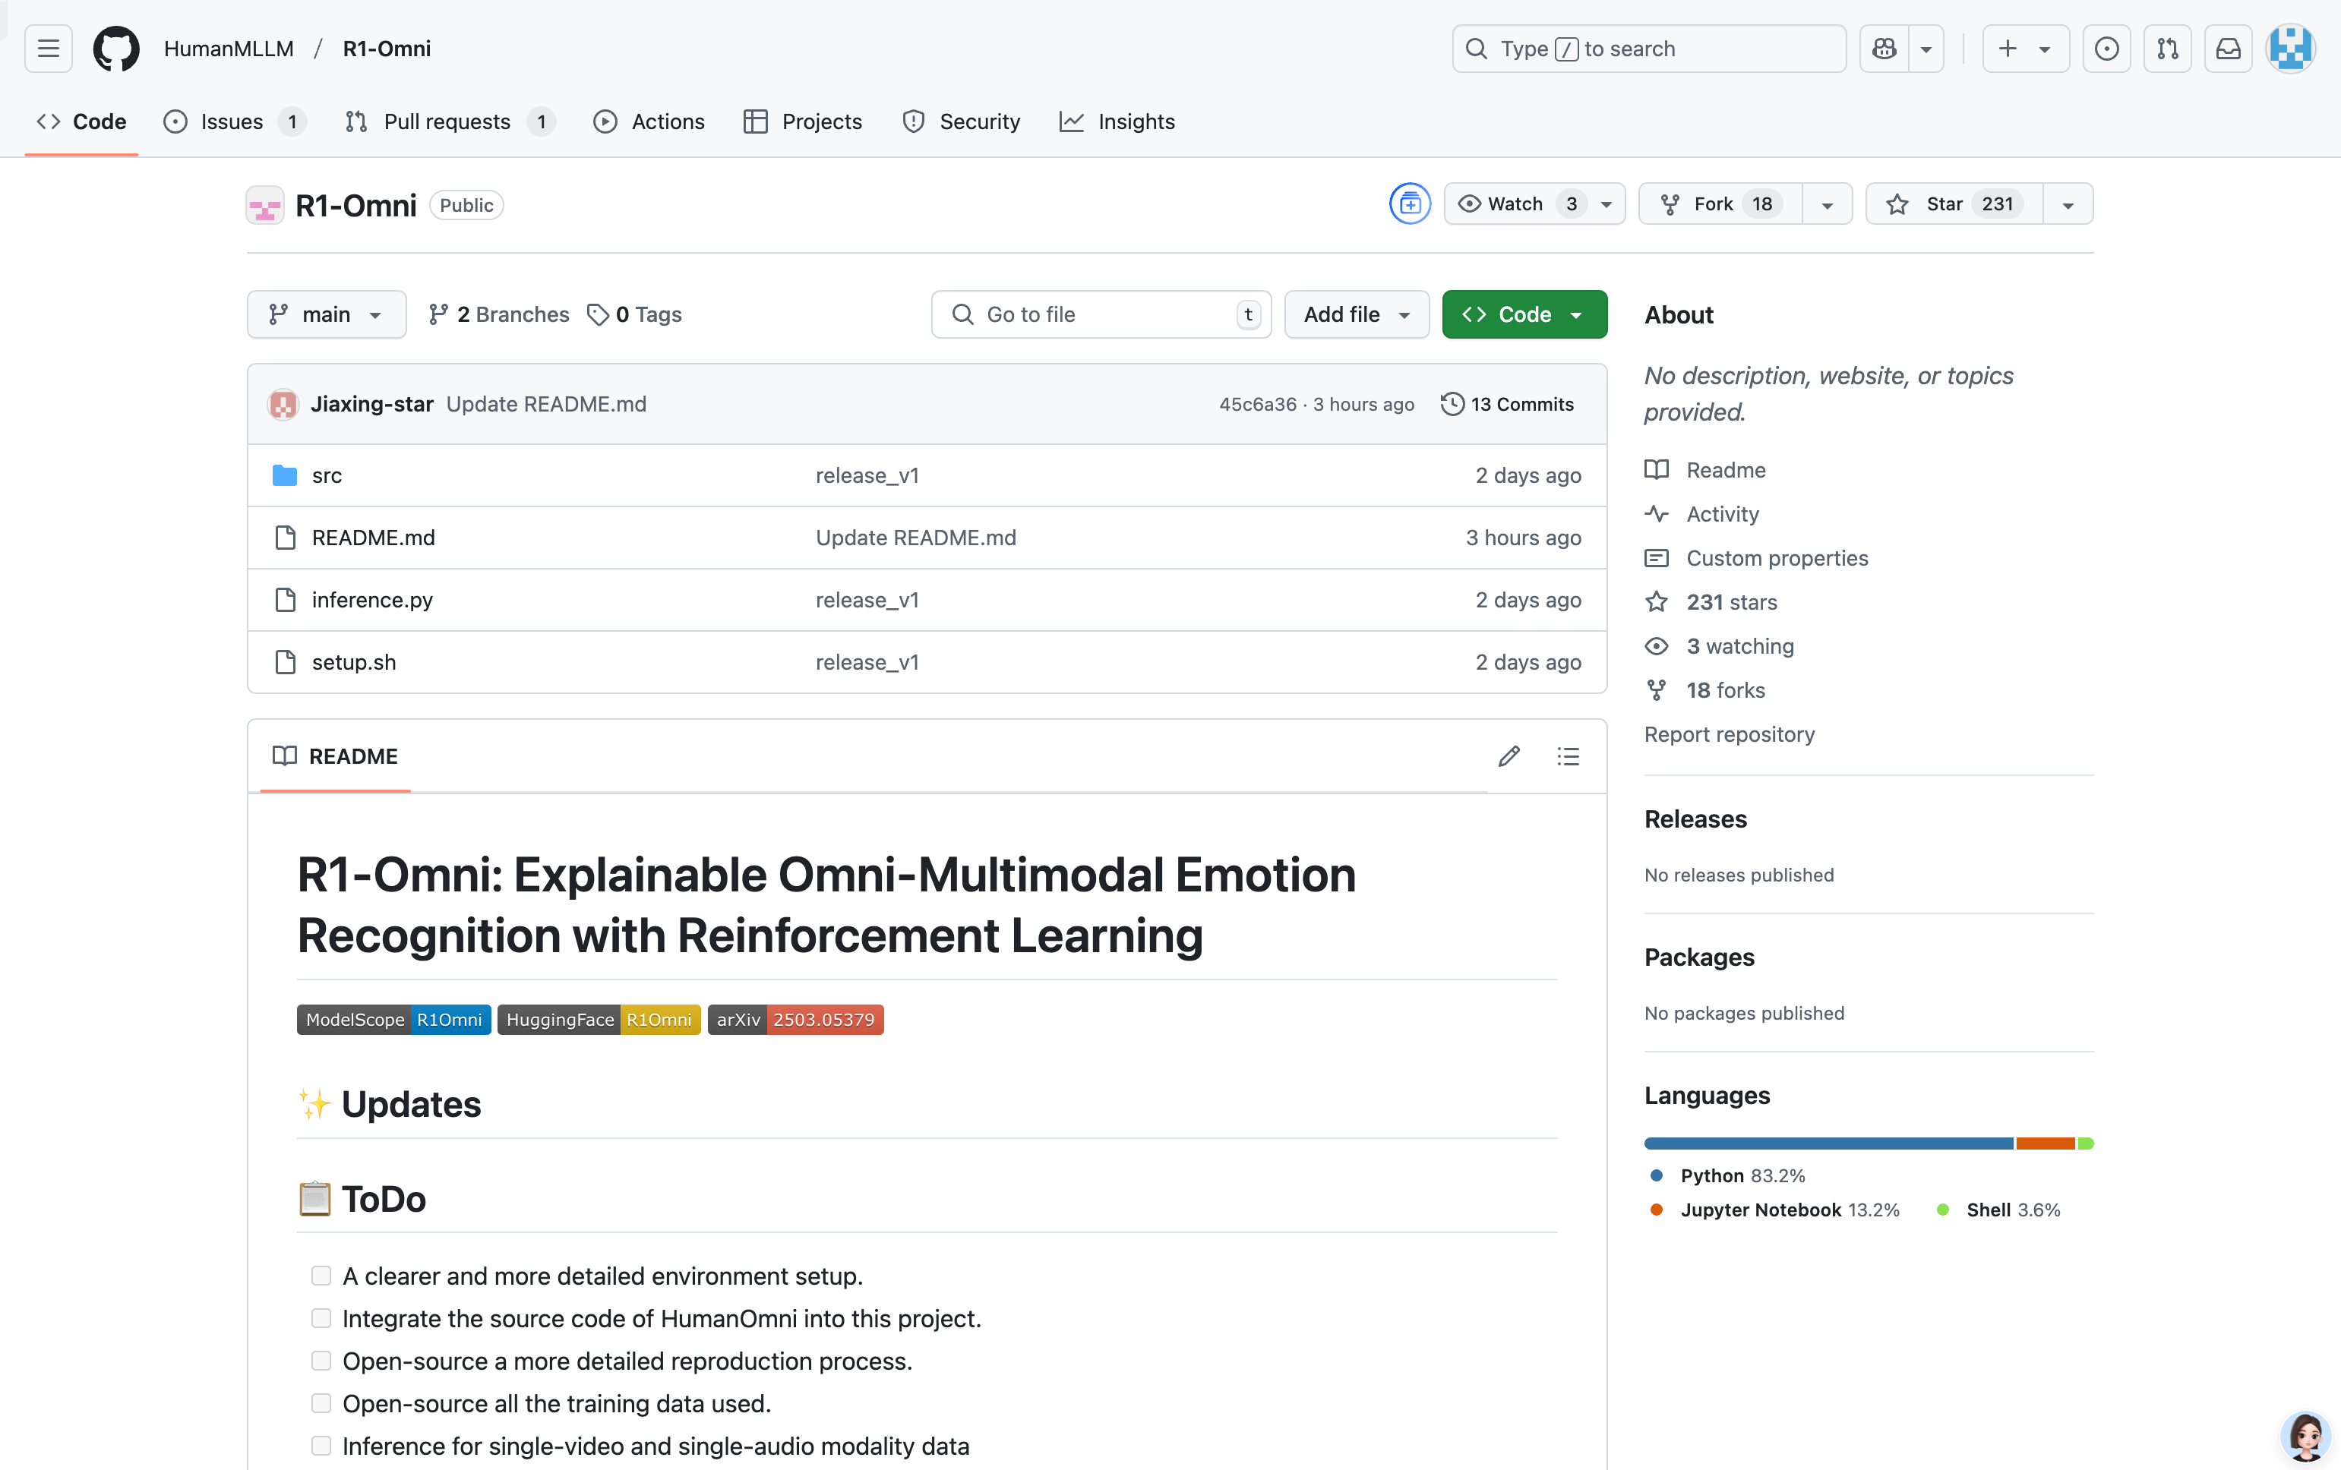The width and height of the screenshot is (2341, 1470).
Task: Expand the Star lists dropdown arrow
Action: pos(2068,204)
